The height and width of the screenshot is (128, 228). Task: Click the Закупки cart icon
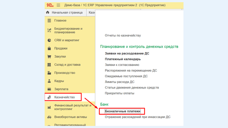tap(49, 57)
